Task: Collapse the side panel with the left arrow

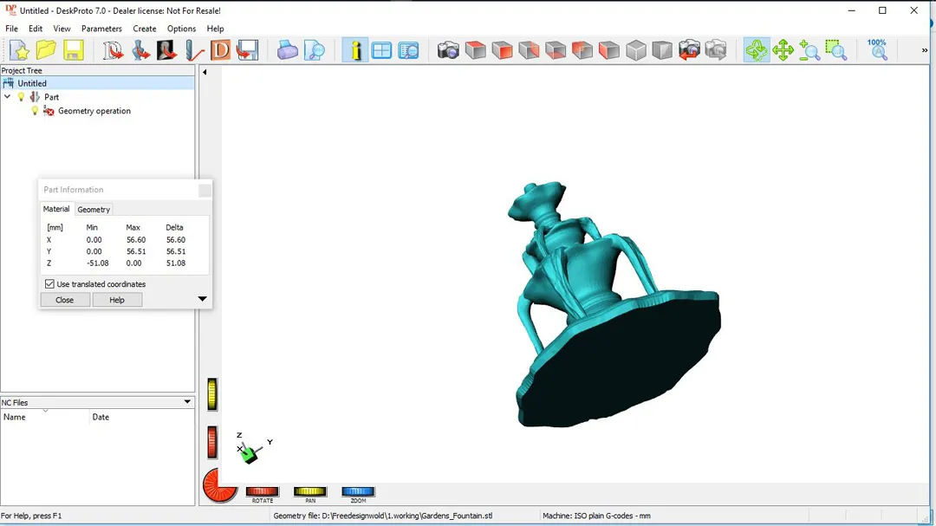Action: (205, 72)
